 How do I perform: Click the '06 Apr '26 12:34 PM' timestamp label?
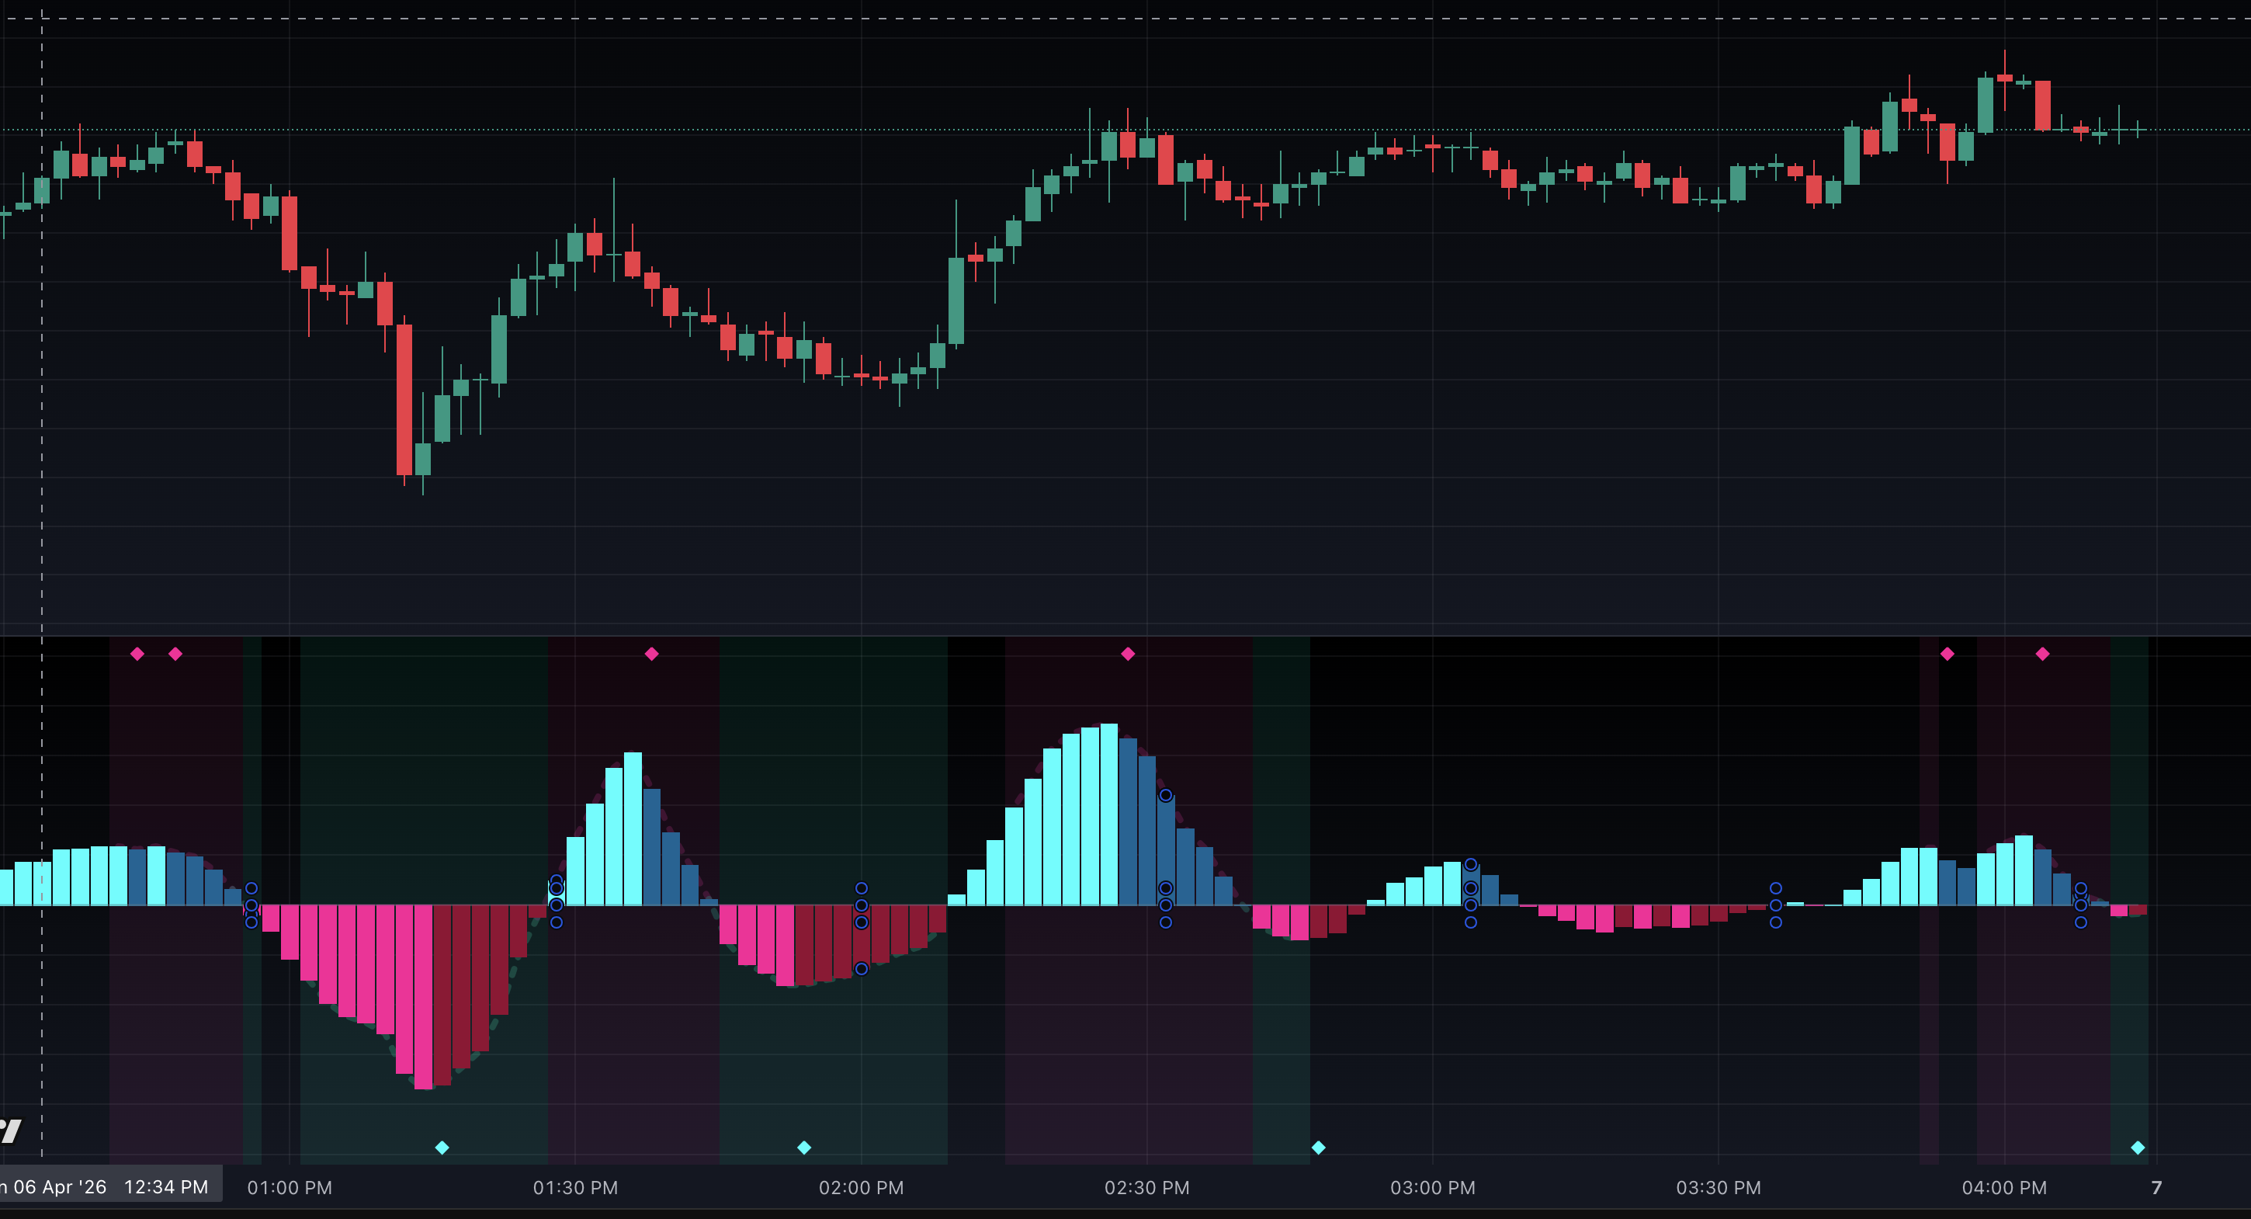105,1186
